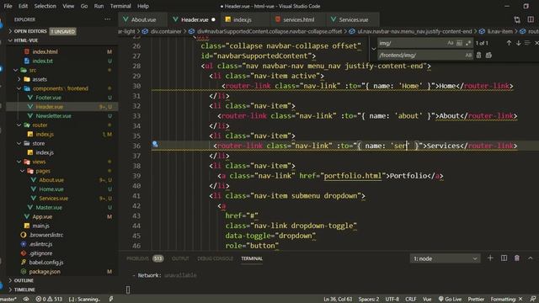539x303 pixels.
Task: Collapse the replace row chevron
Action: click(374, 49)
